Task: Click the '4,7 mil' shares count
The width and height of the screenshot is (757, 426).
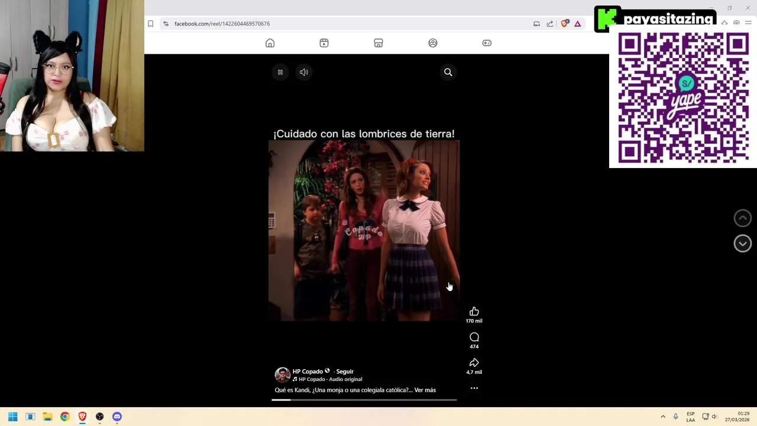Action: click(x=474, y=372)
